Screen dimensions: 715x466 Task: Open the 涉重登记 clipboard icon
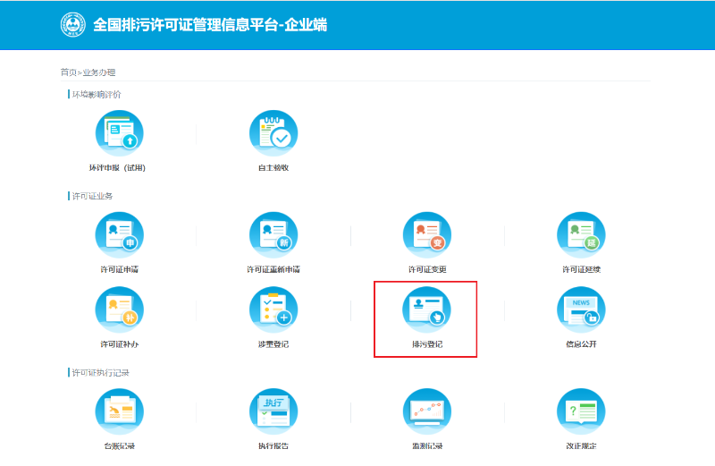(273, 309)
